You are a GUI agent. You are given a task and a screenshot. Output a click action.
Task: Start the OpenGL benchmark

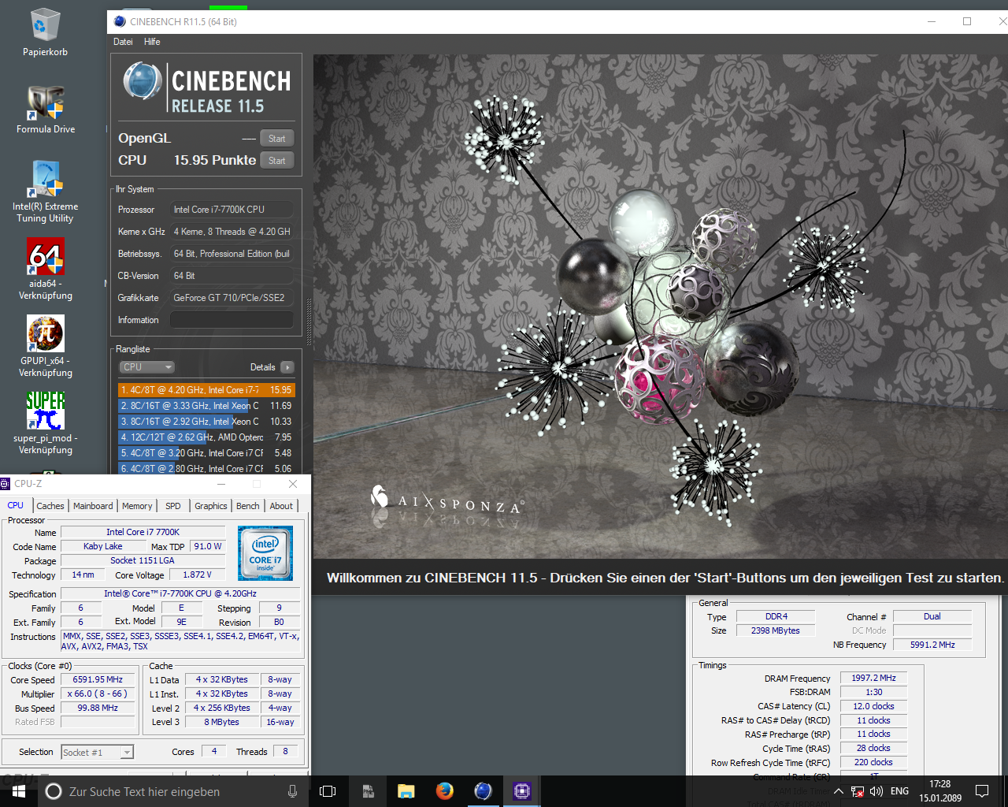click(x=276, y=139)
